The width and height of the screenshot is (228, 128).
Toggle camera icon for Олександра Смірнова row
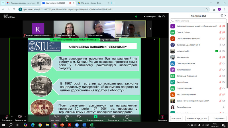pyautogui.click(x=224, y=63)
